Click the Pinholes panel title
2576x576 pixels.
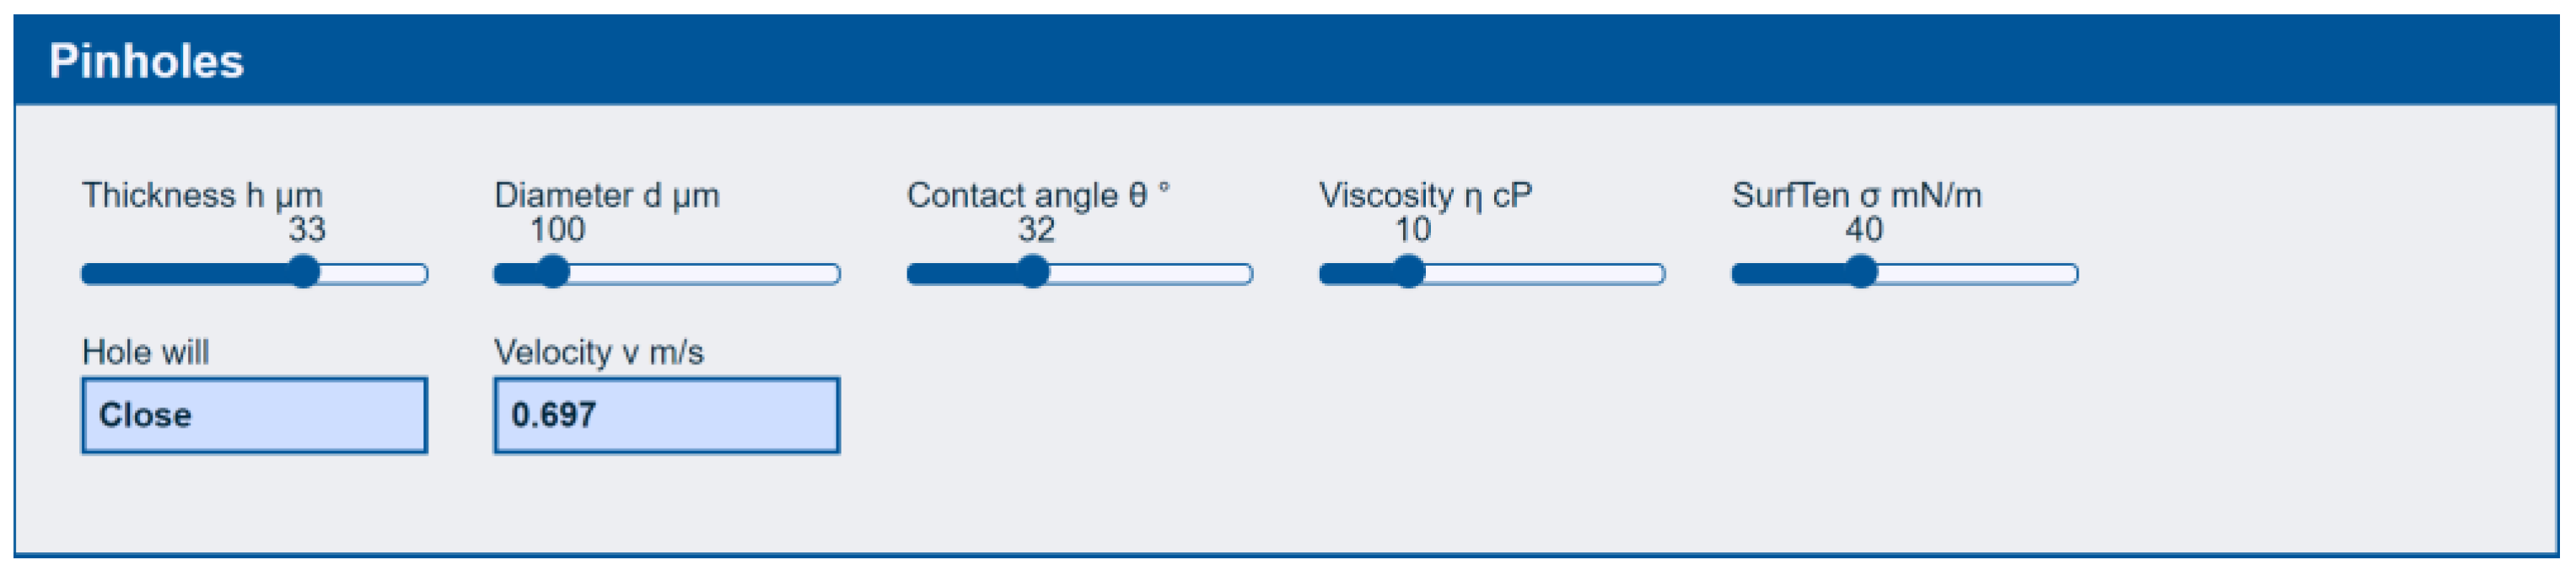click(147, 61)
